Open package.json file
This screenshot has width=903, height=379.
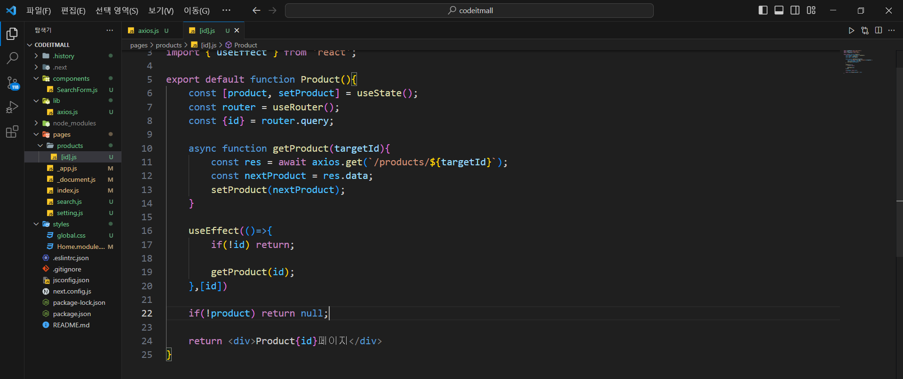coord(72,314)
